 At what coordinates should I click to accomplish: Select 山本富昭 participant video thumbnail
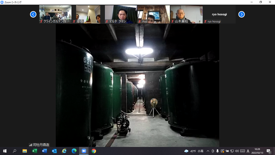[186, 14]
